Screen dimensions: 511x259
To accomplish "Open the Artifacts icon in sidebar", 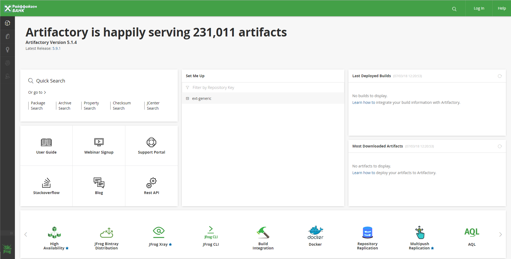I will click(7, 36).
